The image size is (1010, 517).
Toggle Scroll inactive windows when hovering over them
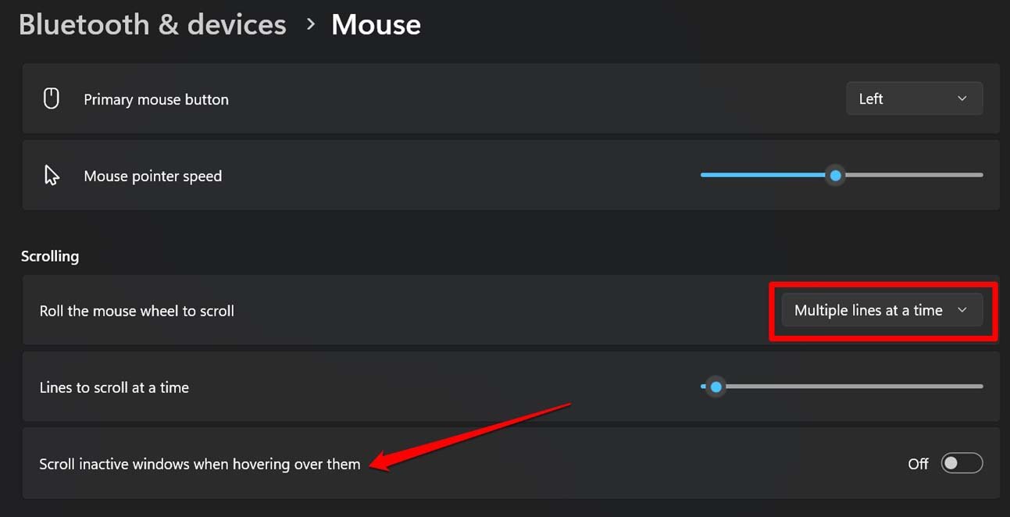tap(962, 463)
